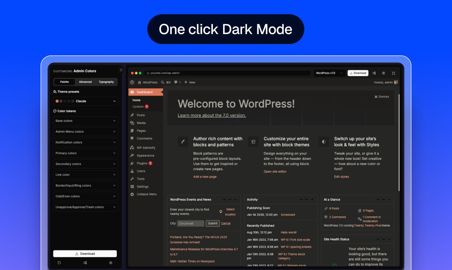Image resolution: width=452 pixels, height=270 pixels.
Task: Expand Odd/Even colors section
Action: pos(86,196)
